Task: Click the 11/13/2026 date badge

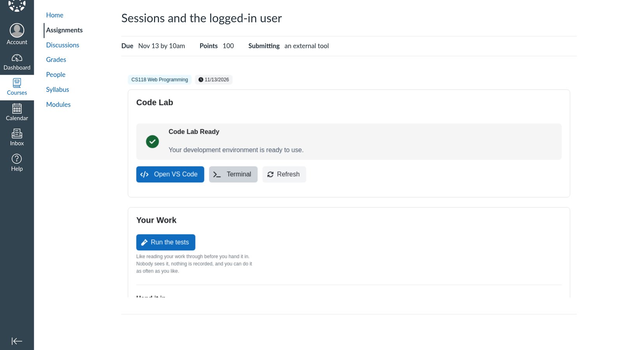Action: click(213, 80)
